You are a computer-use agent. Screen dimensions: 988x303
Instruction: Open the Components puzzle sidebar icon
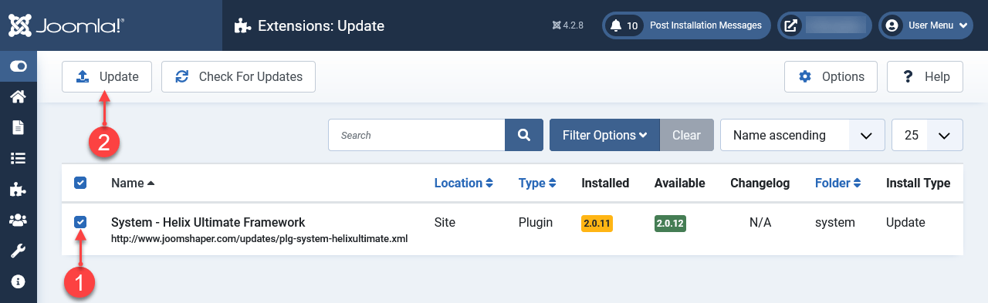(18, 189)
